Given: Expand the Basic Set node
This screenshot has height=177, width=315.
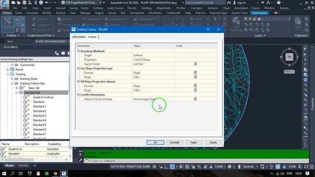Looking at the screenshot, I should (x=16, y=88).
